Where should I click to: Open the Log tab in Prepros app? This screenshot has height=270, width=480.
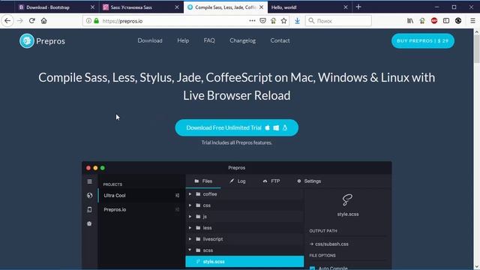238,181
